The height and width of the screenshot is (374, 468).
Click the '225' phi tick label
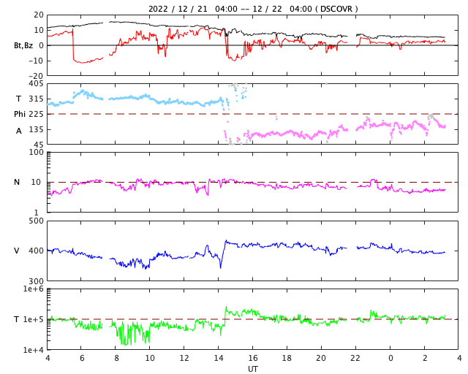click(x=36, y=114)
